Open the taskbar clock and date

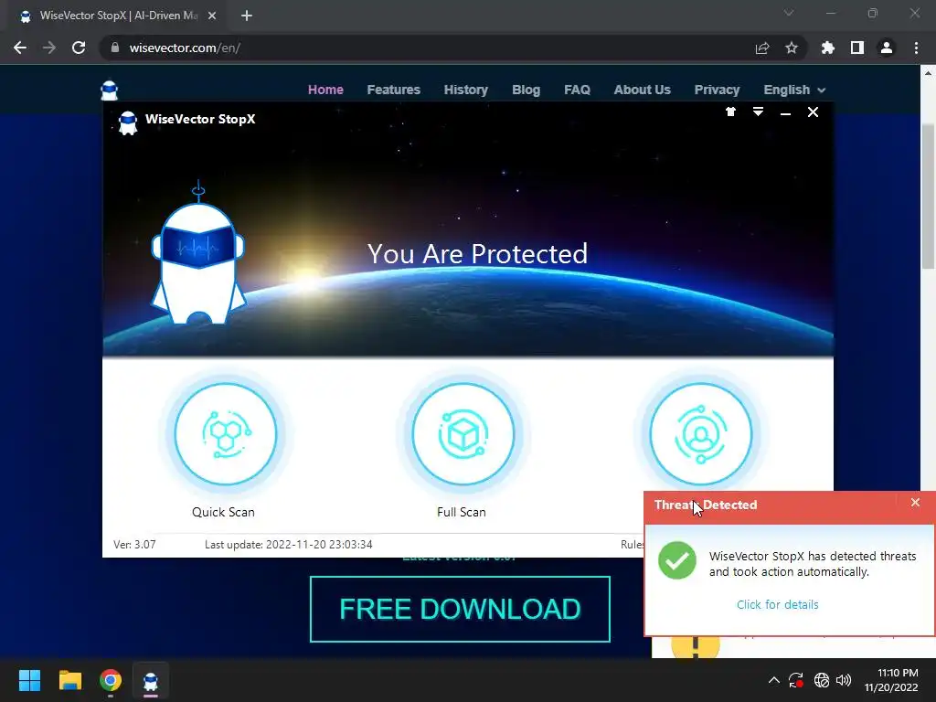(891, 680)
